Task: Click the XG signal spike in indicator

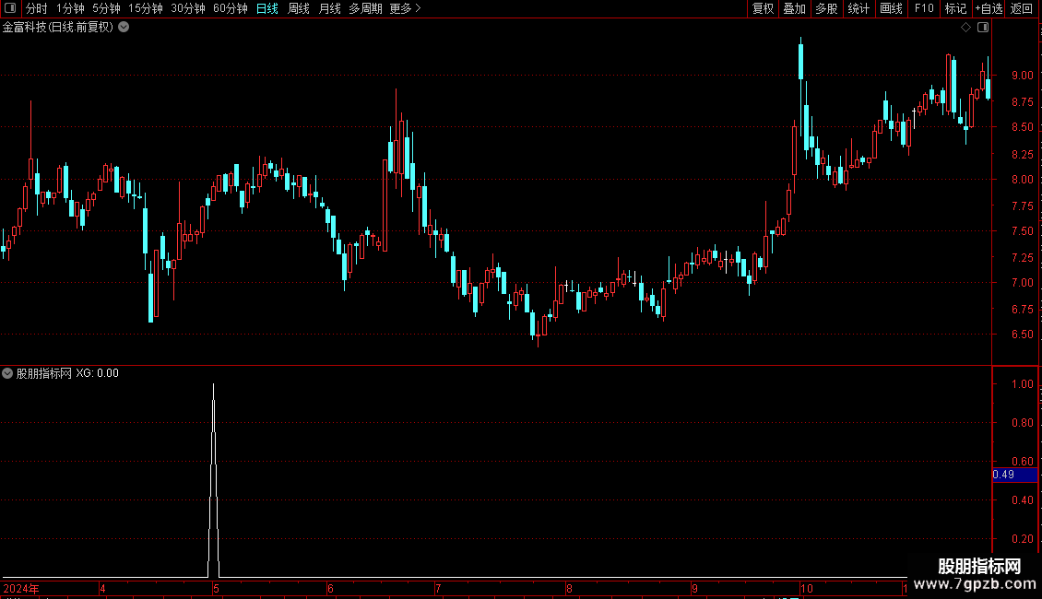Action: point(213,480)
